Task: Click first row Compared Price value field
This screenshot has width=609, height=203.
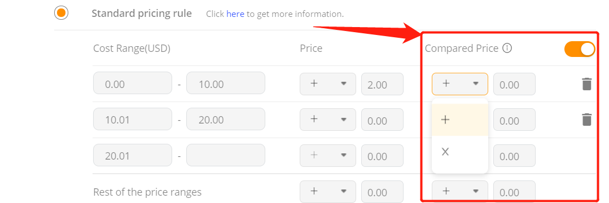Action: 514,84
